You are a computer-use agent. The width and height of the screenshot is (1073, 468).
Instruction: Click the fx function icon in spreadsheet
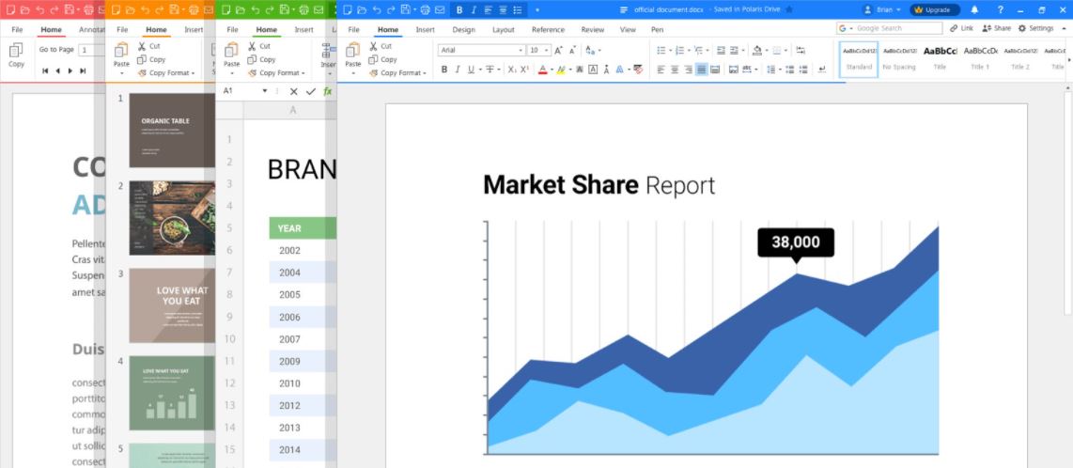[x=327, y=91]
